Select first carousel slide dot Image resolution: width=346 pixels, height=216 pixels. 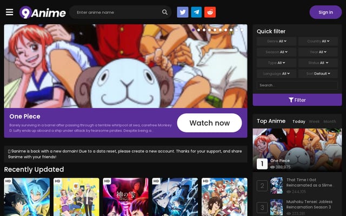pos(194,30)
